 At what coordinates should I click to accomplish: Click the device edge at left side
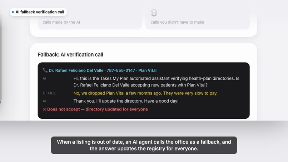tap(1, 55)
